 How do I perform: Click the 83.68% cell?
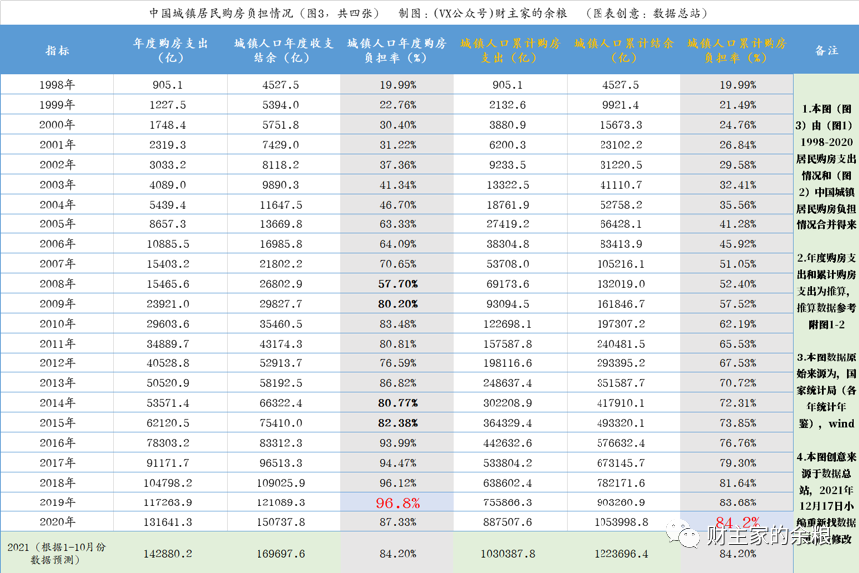[x=738, y=502]
